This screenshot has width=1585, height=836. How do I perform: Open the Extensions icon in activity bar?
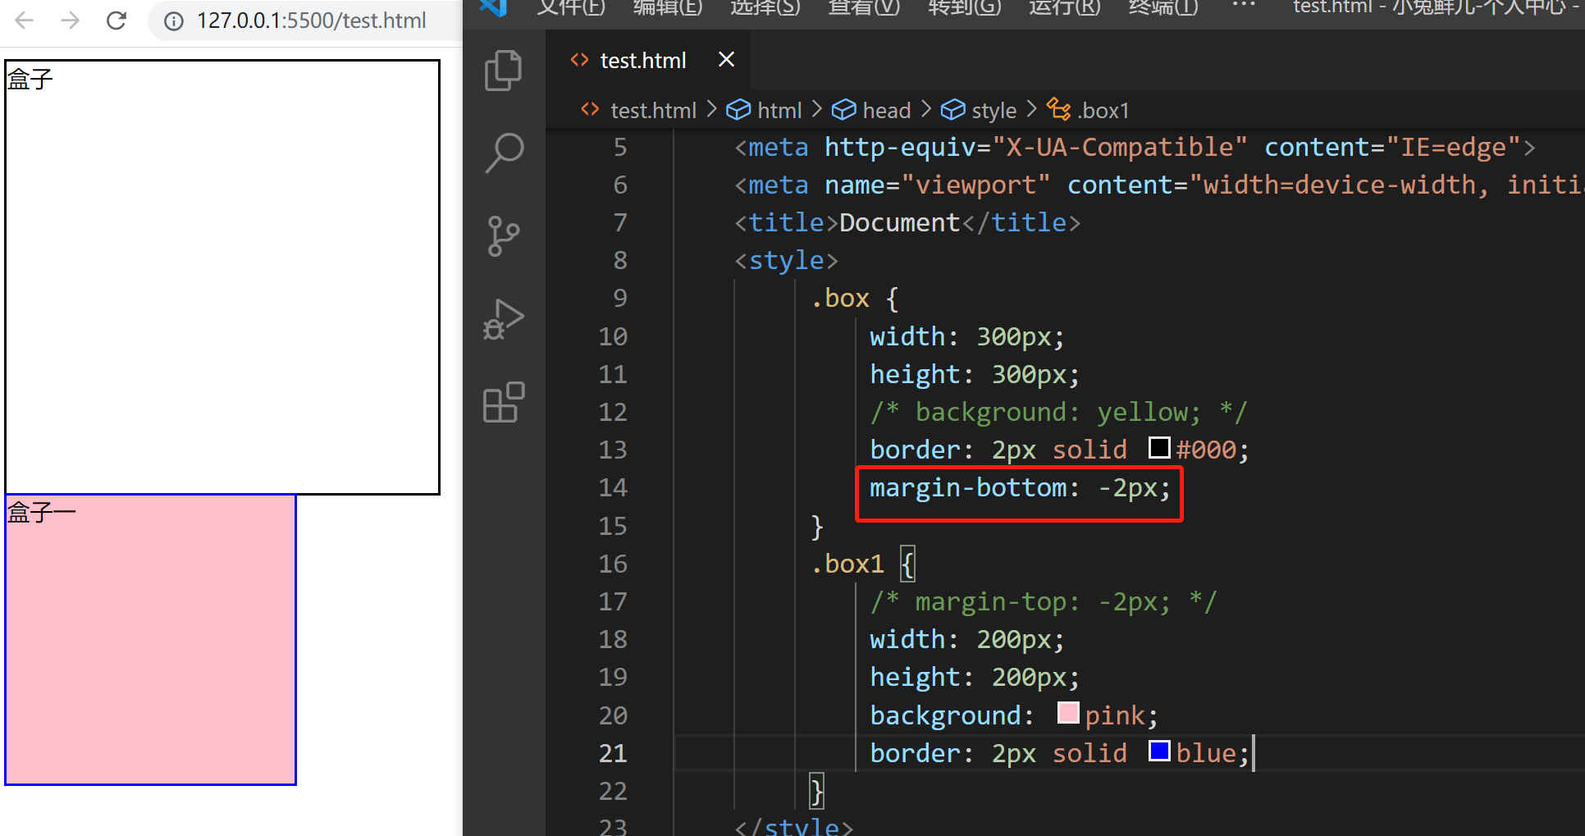click(x=503, y=401)
